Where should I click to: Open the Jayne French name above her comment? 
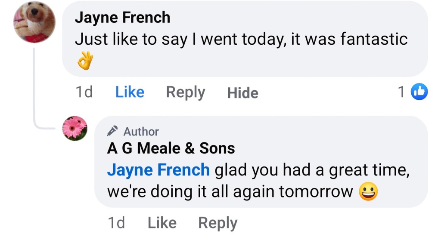pyautogui.click(x=122, y=18)
